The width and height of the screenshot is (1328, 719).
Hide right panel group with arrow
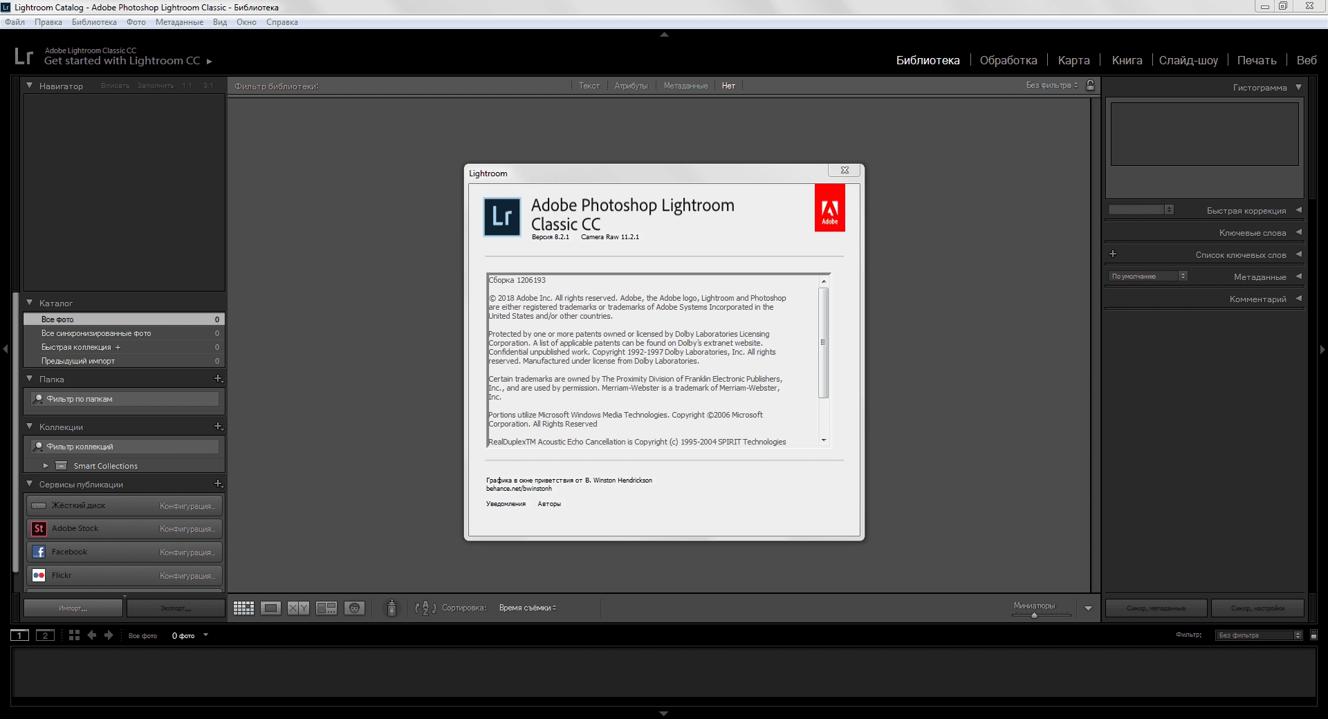[x=1323, y=349]
